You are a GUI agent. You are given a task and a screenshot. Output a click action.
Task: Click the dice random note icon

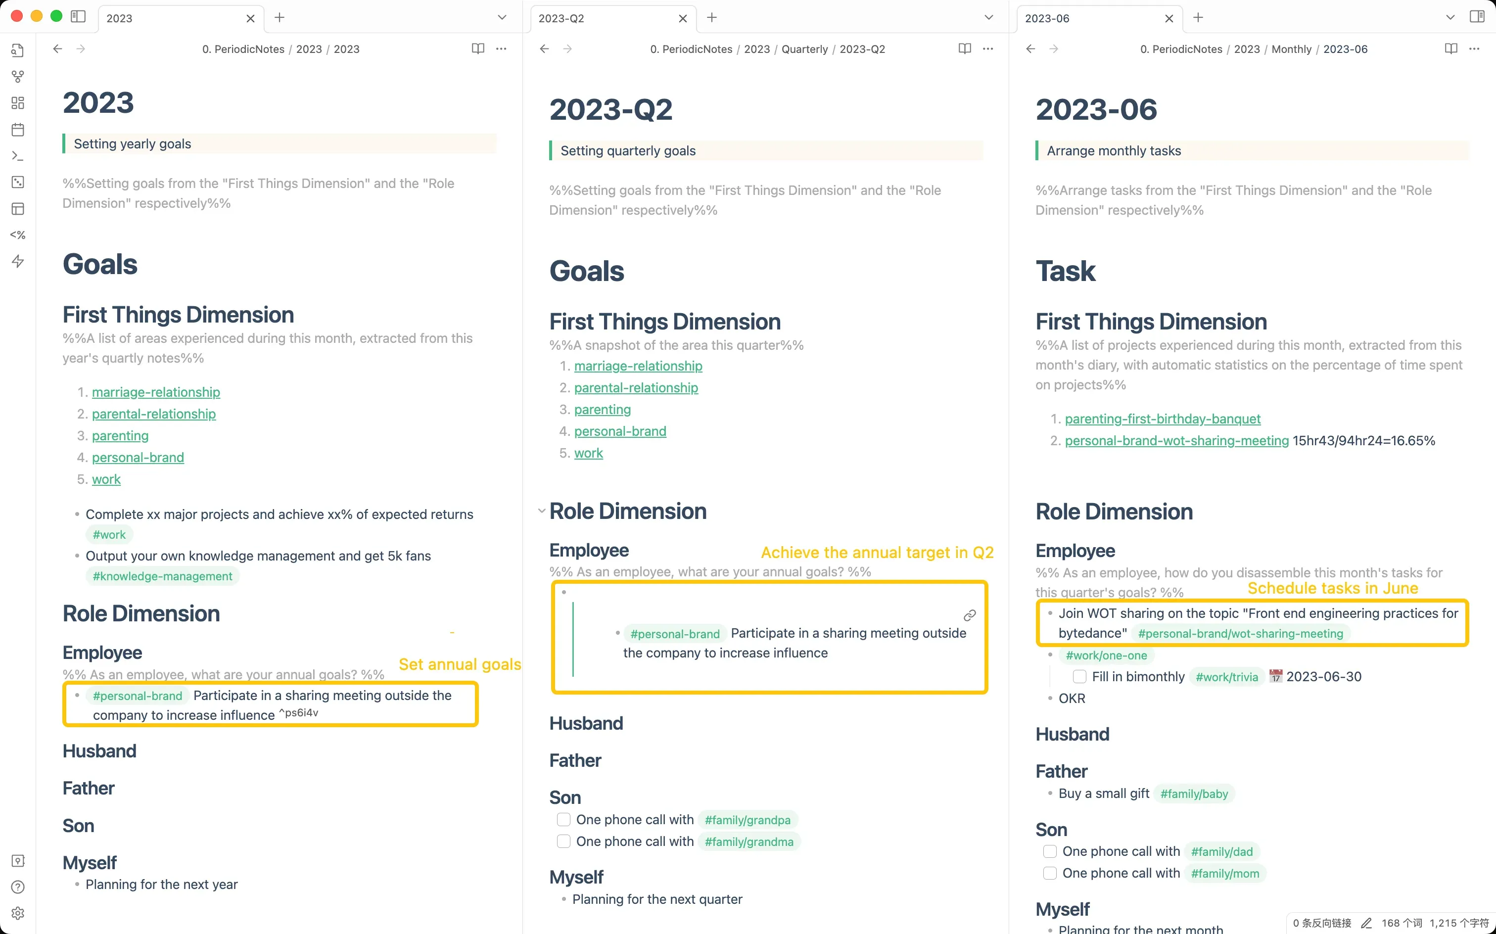[x=18, y=182]
